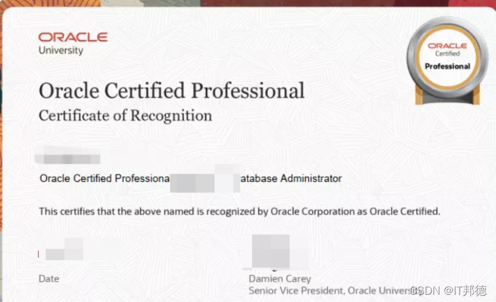Viewport: 496px width, 302px height.
Task: Click the 'Date' label
Action: (49, 278)
